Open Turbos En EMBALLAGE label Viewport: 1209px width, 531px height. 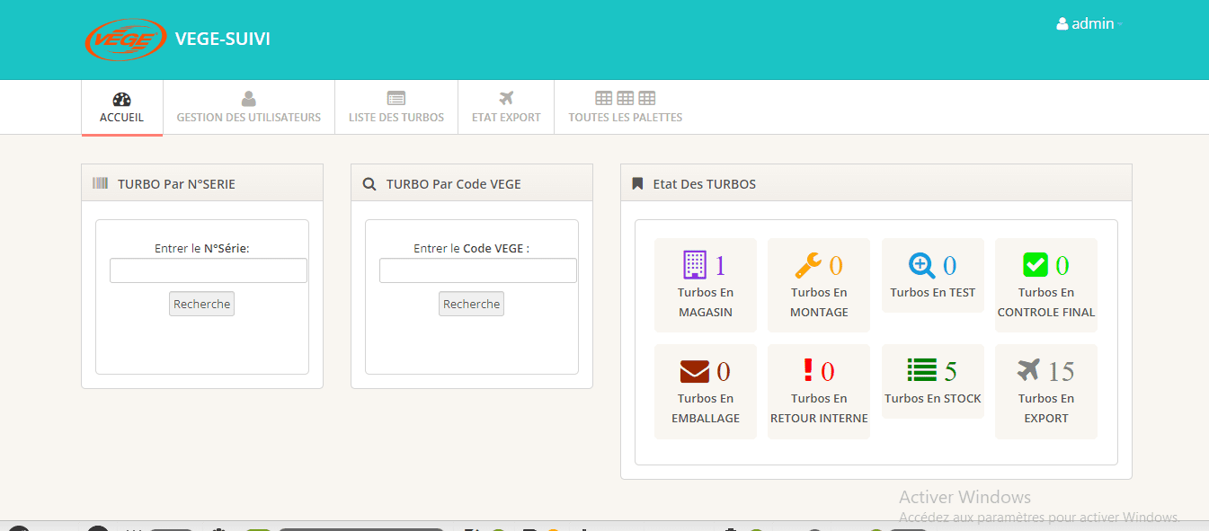point(706,409)
